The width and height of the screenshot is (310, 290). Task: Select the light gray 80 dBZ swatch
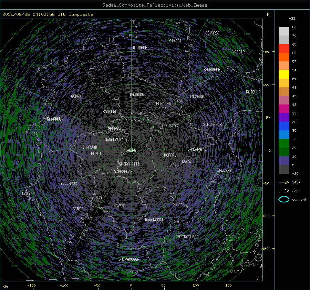[x=284, y=31]
